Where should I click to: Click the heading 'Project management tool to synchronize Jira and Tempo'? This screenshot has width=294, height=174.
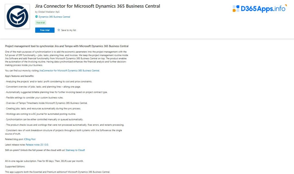[67, 46]
